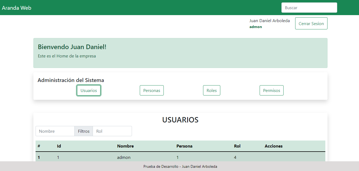Click the Persona column header

[184, 146]
